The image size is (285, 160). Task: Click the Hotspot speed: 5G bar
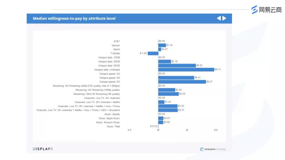click(182, 82)
